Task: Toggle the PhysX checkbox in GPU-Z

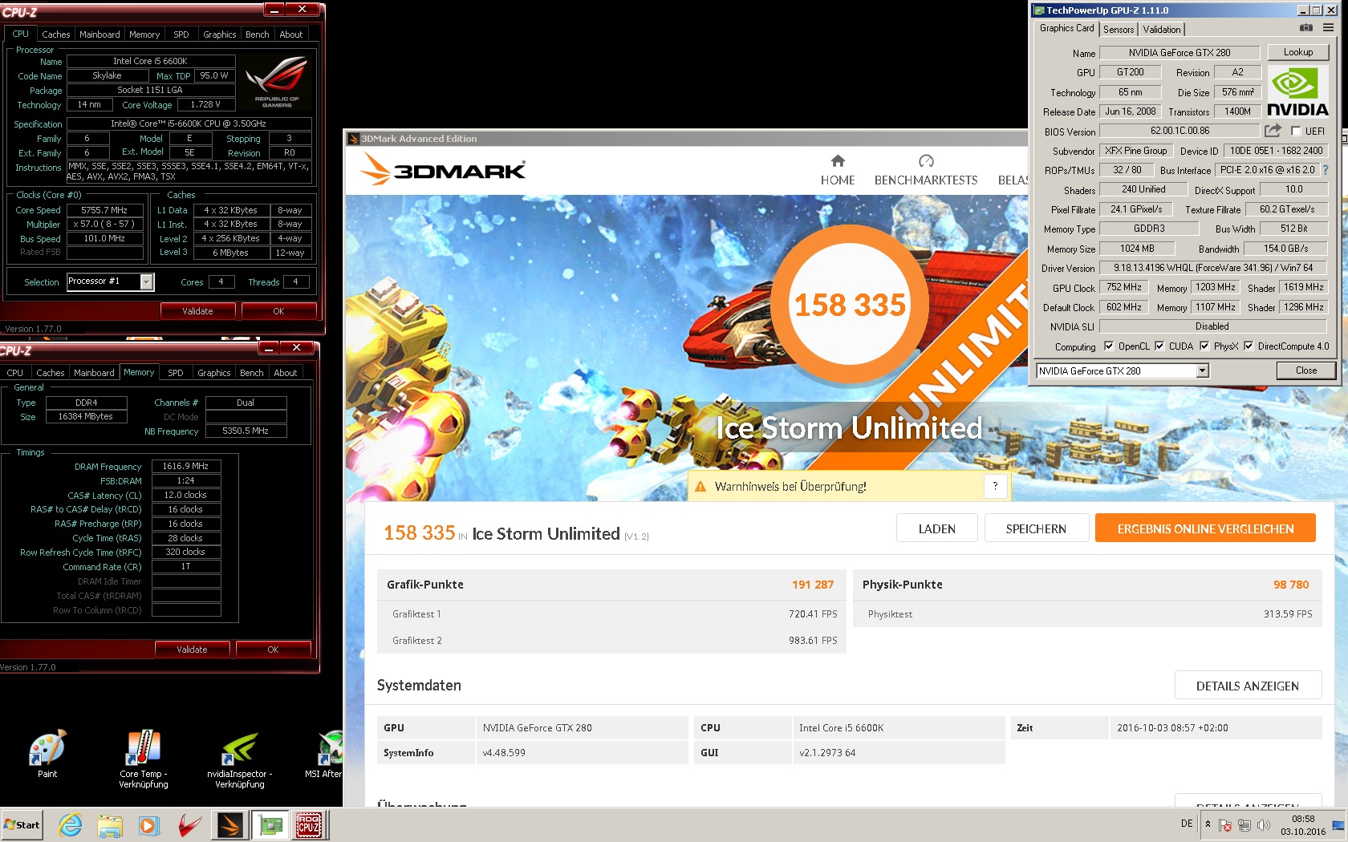Action: pos(1204,346)
